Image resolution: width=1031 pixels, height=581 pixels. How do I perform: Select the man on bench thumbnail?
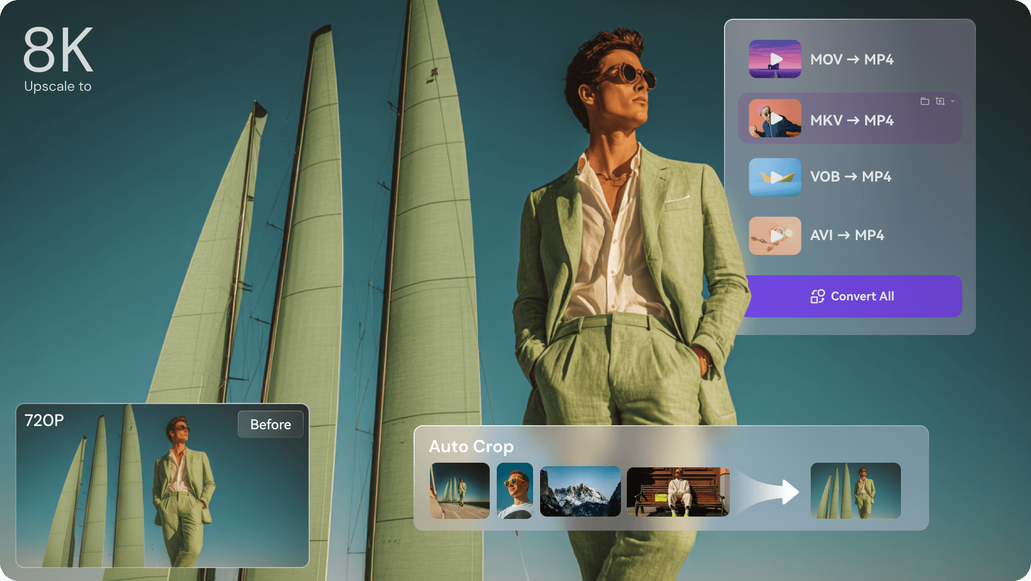tap(678, 491)
